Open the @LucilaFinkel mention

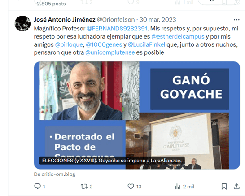(146, 44)
